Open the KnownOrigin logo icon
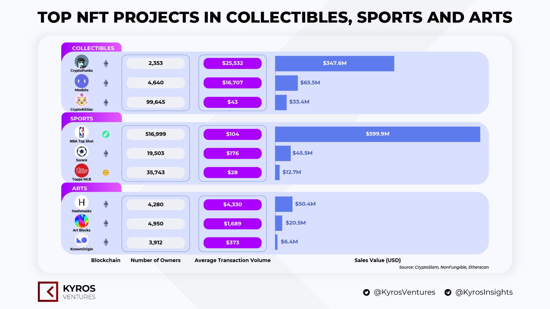Screen dimensions: 550x309 coord(82,240)
